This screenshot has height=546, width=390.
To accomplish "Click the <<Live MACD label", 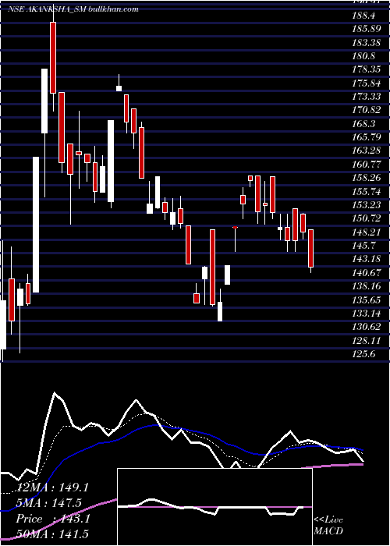I will (328, 526).
